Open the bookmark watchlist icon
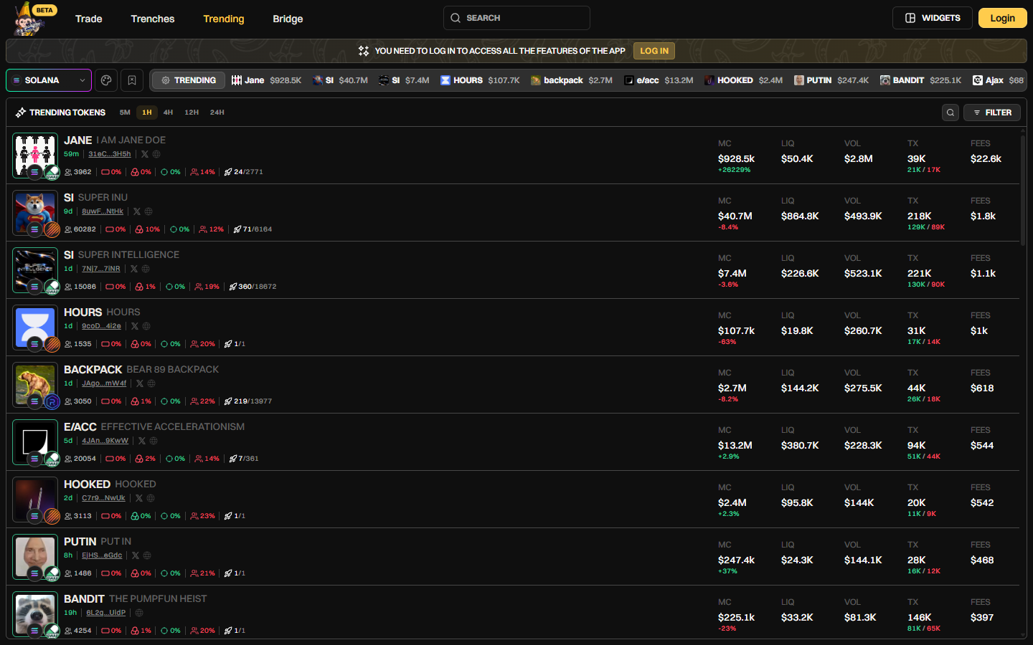 click(x=132, y=80)
